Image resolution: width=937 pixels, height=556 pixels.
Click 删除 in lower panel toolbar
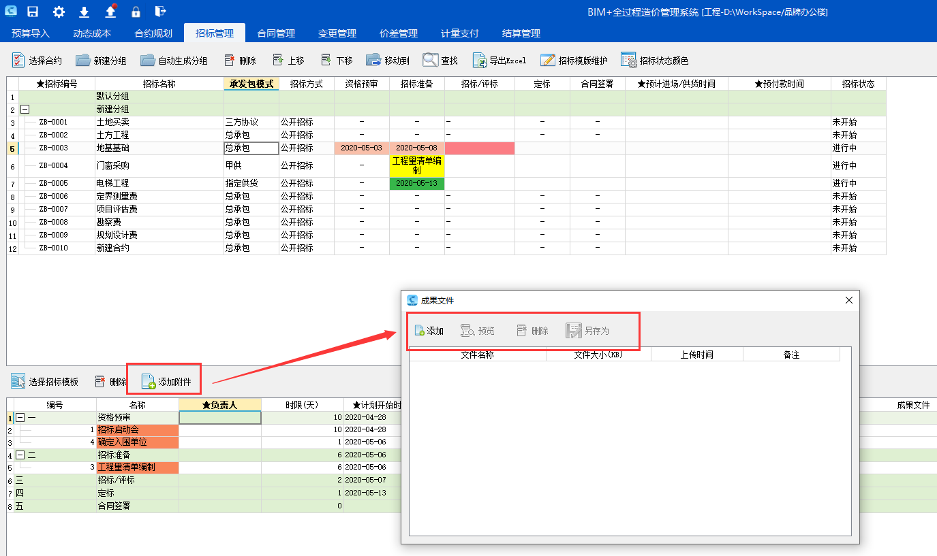(x=110, y=382)
